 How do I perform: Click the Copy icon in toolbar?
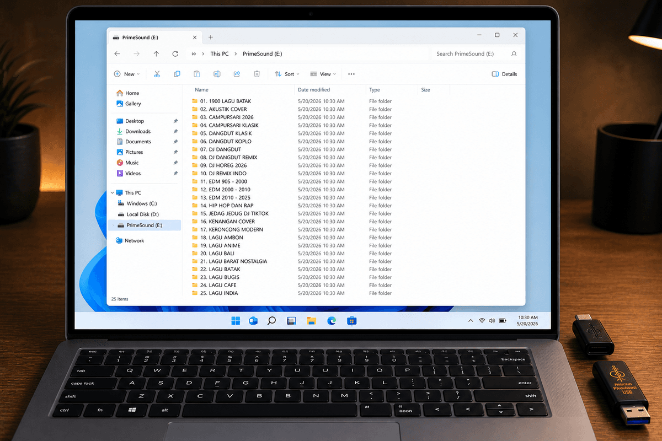(177, 74)
